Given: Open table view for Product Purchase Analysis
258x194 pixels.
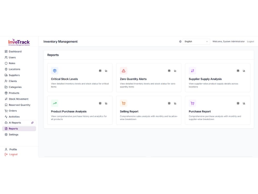Looking at the screenshot, I should [100, 103].
